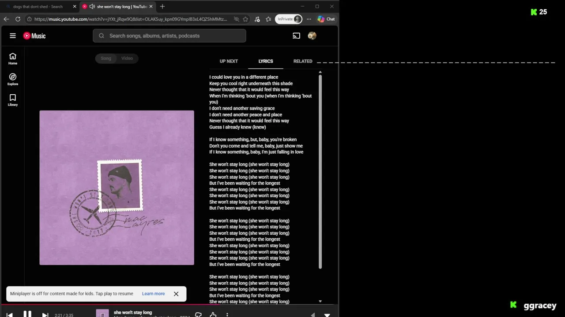Mute tab via the speaker icon
Screen dimensions: 565x317
(x=92, y=7)
